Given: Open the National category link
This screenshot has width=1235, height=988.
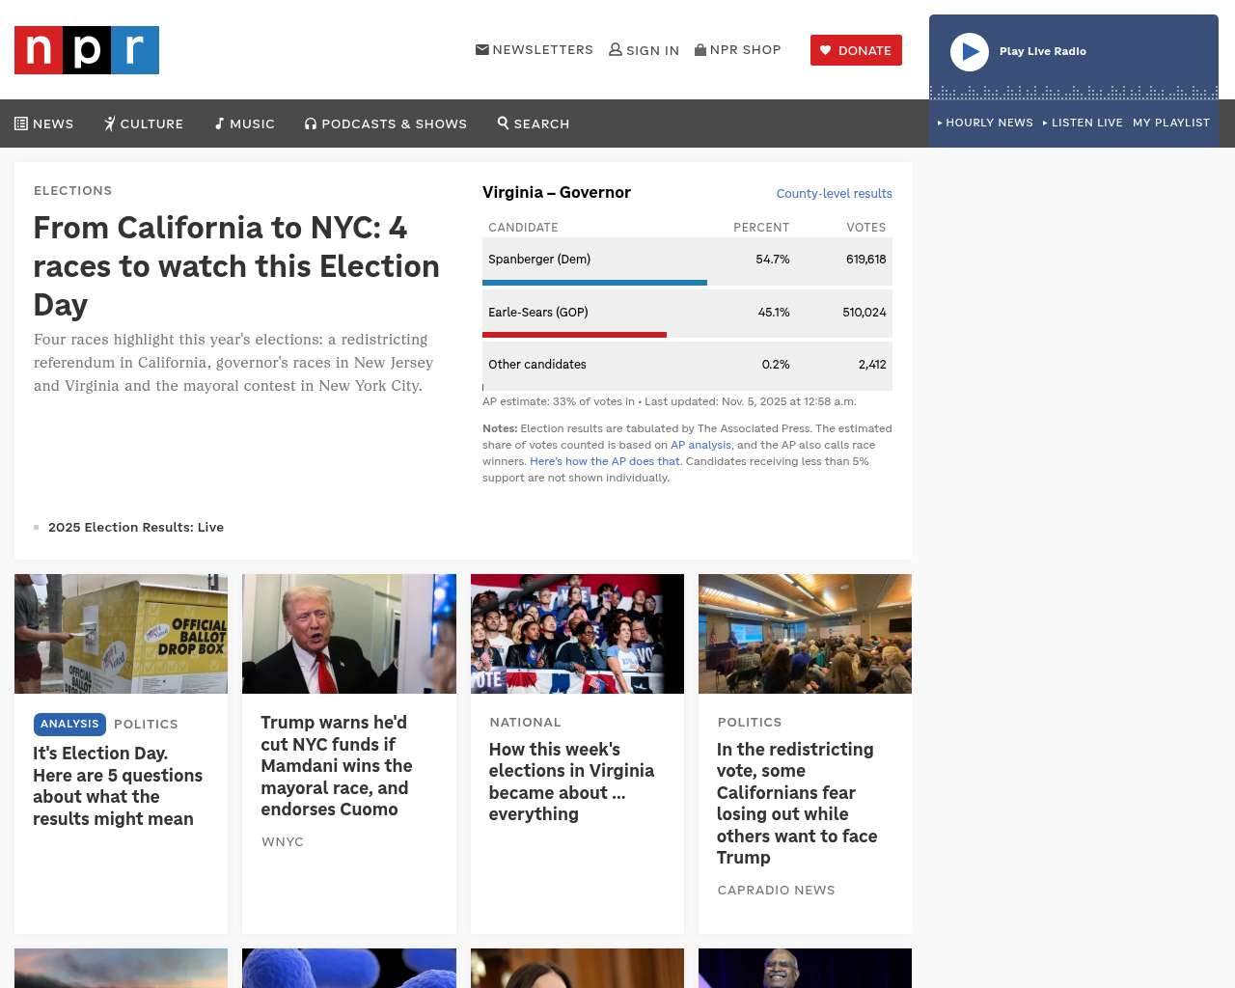Looking at the screenshot, I should (x=525, y=722).
